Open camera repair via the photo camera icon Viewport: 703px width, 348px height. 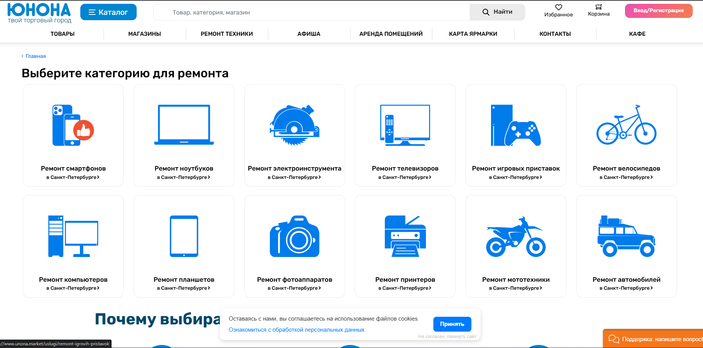coord(294,236)
